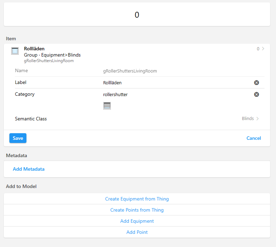Select Create Points from Thing
Viewport: 276px width, 247px height.
(x=137, y=210)
